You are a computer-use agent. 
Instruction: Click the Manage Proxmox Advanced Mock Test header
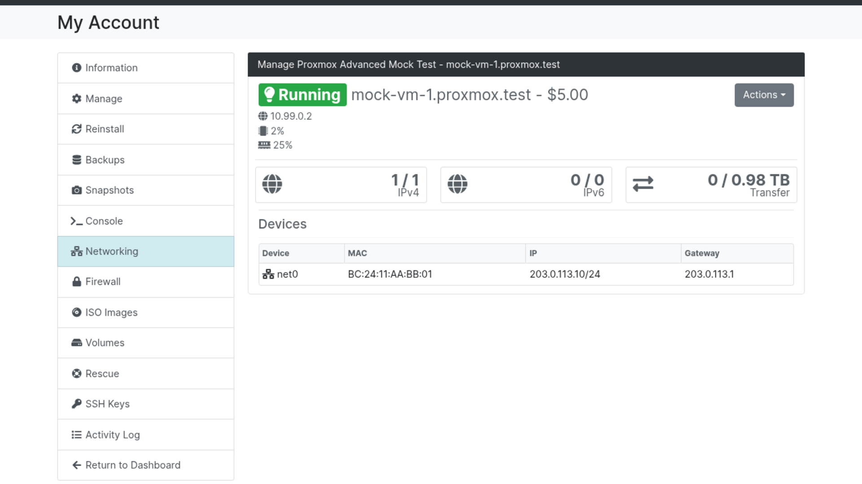click(x=409, y=65)
